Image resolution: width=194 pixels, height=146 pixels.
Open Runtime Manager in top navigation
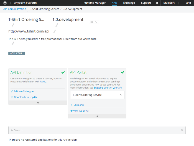point(95,3)
